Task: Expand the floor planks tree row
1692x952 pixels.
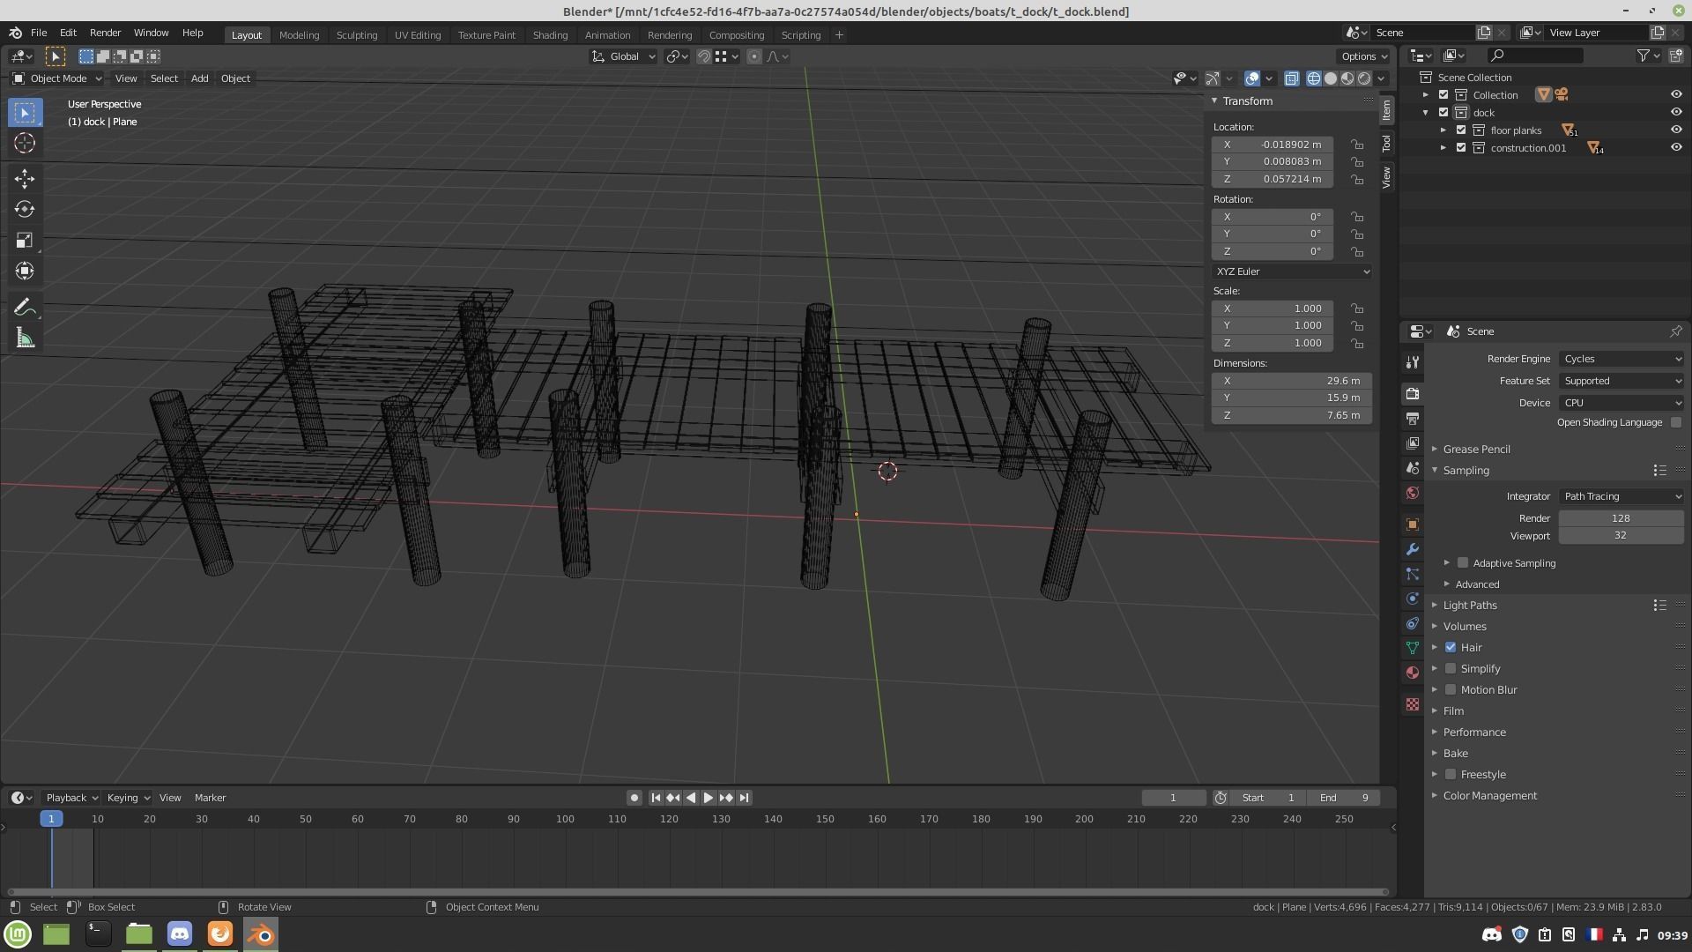Action: point(1443,130)
